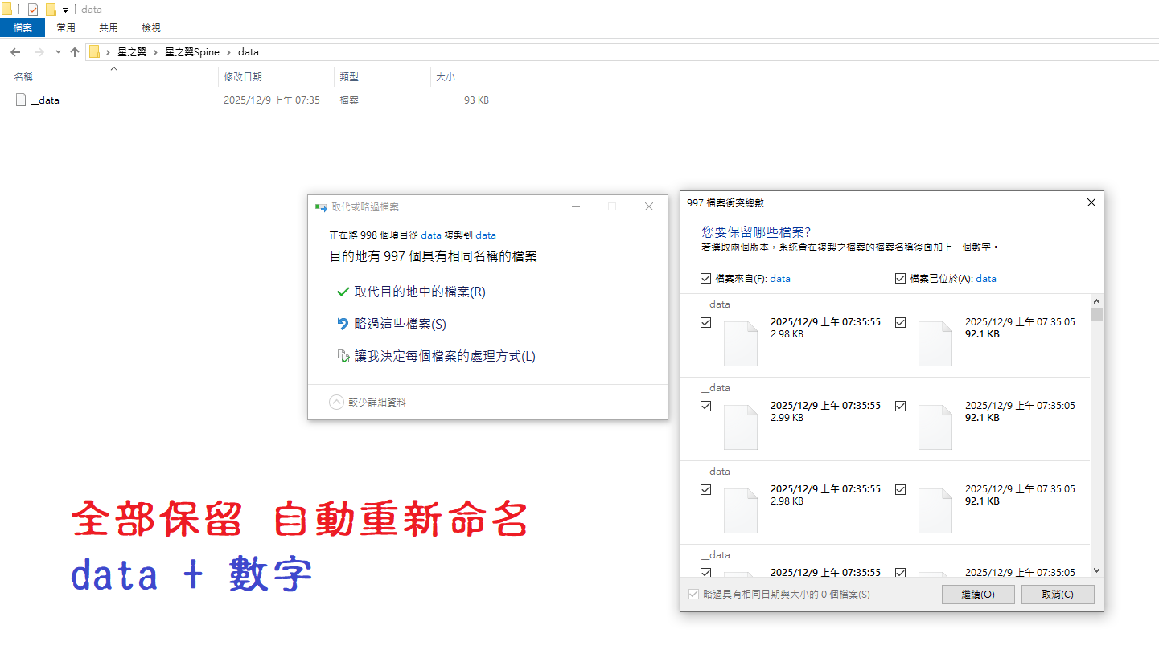
Task: Toggle the 檔案已位於(A) select-all checkbox
Action: (900, 279)
